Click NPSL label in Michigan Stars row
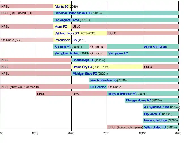The height and width of the screenshot is (143, 184). [x=5, y=74]
